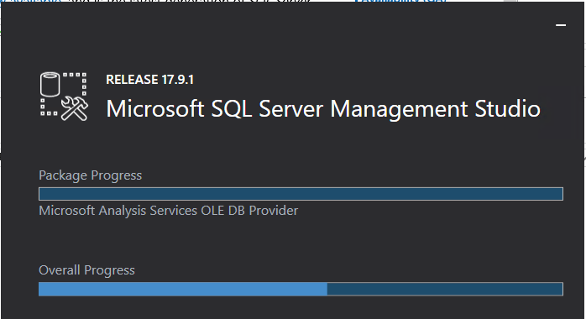The width and height of the screenshot is (586, 319).
Task: Click the "Package Progress" label
Action: (91, 175)
